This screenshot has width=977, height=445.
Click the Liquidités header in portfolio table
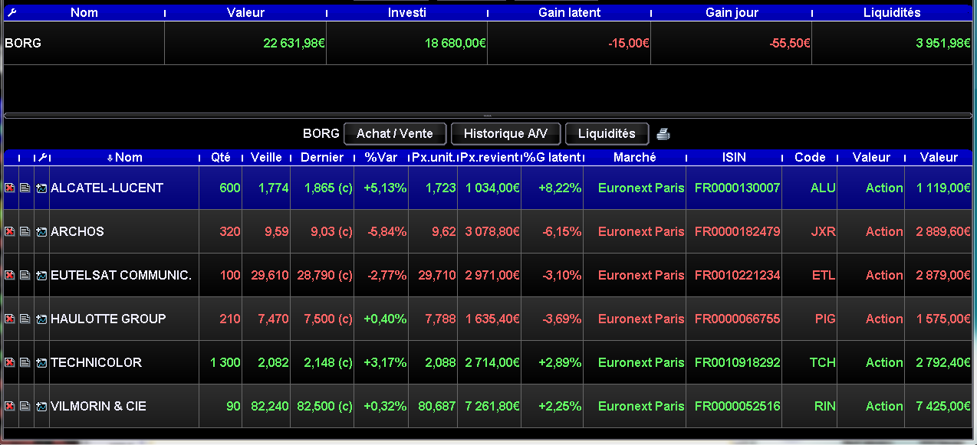point(892,12)
